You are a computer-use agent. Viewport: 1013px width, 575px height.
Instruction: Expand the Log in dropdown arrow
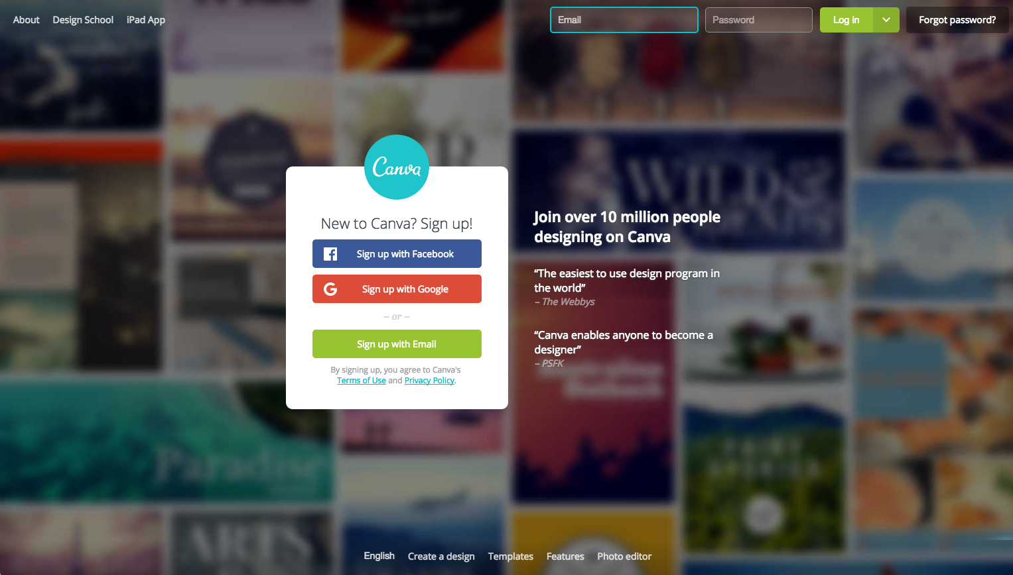point(886,20)
